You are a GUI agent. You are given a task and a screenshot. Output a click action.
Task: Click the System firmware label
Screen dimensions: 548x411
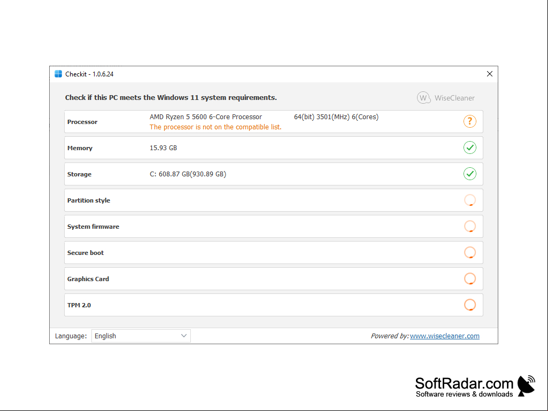[94, 227]
